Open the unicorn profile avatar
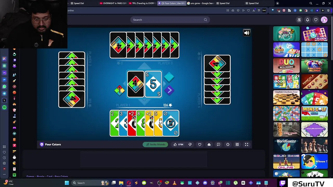Screen dimensions: 333x187 point(324,20)
